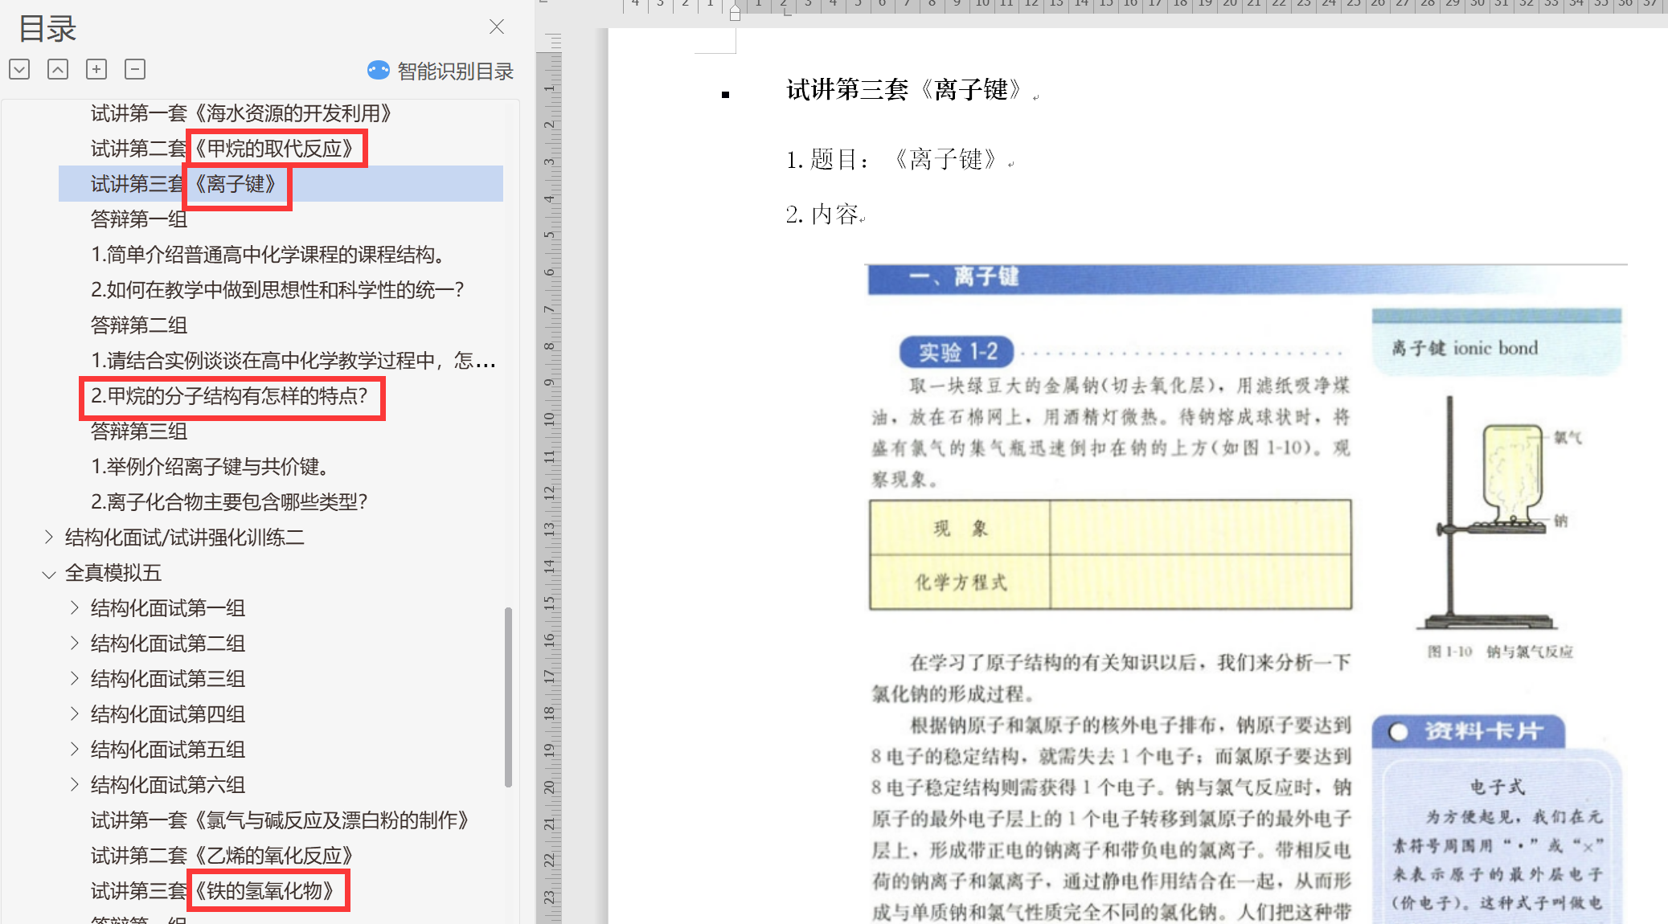The width and height of the screenshot is (1668, 924).
Task: Click the 智能识别目录 button
Action: click(x=455, y=72)
